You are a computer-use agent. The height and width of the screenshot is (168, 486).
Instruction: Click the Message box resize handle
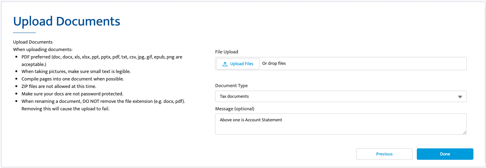[x=464, y=132]
